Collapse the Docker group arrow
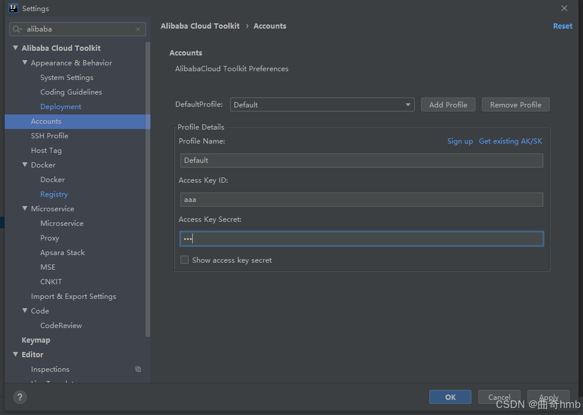Viewport: 583px width, 415px height. coord(25,165)
